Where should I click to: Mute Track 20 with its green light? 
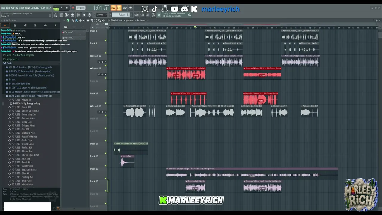106,190
